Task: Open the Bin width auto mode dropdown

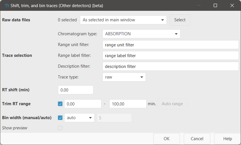Action: click(x=79, y=118)
